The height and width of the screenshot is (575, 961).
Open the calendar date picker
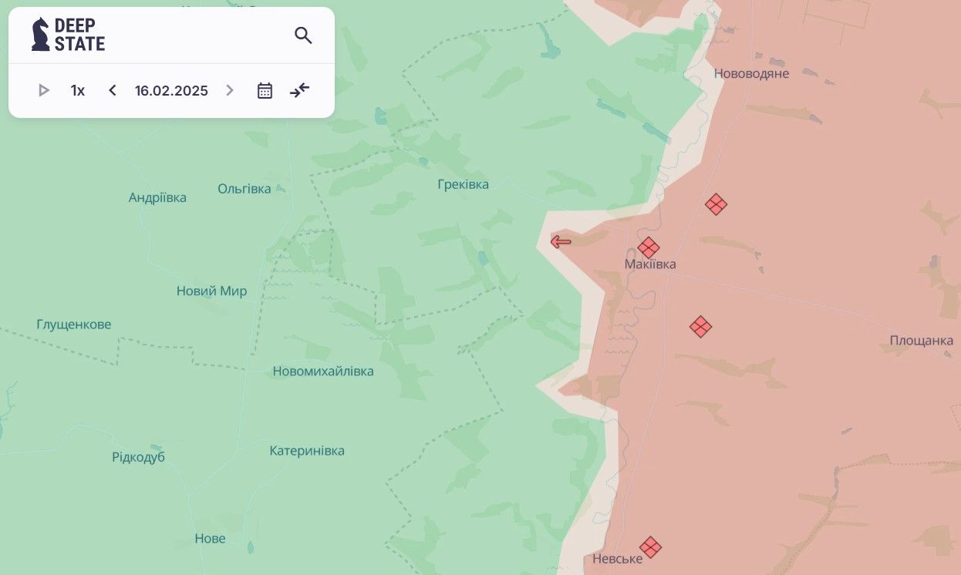click(265, 91)
